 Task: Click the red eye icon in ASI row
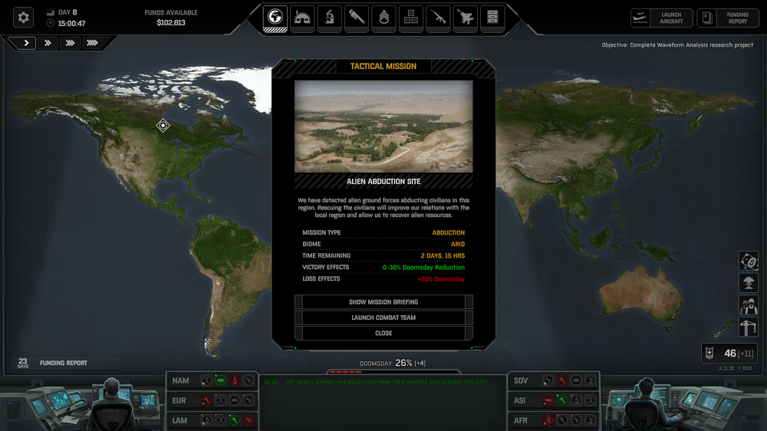(x=548, y=400)
